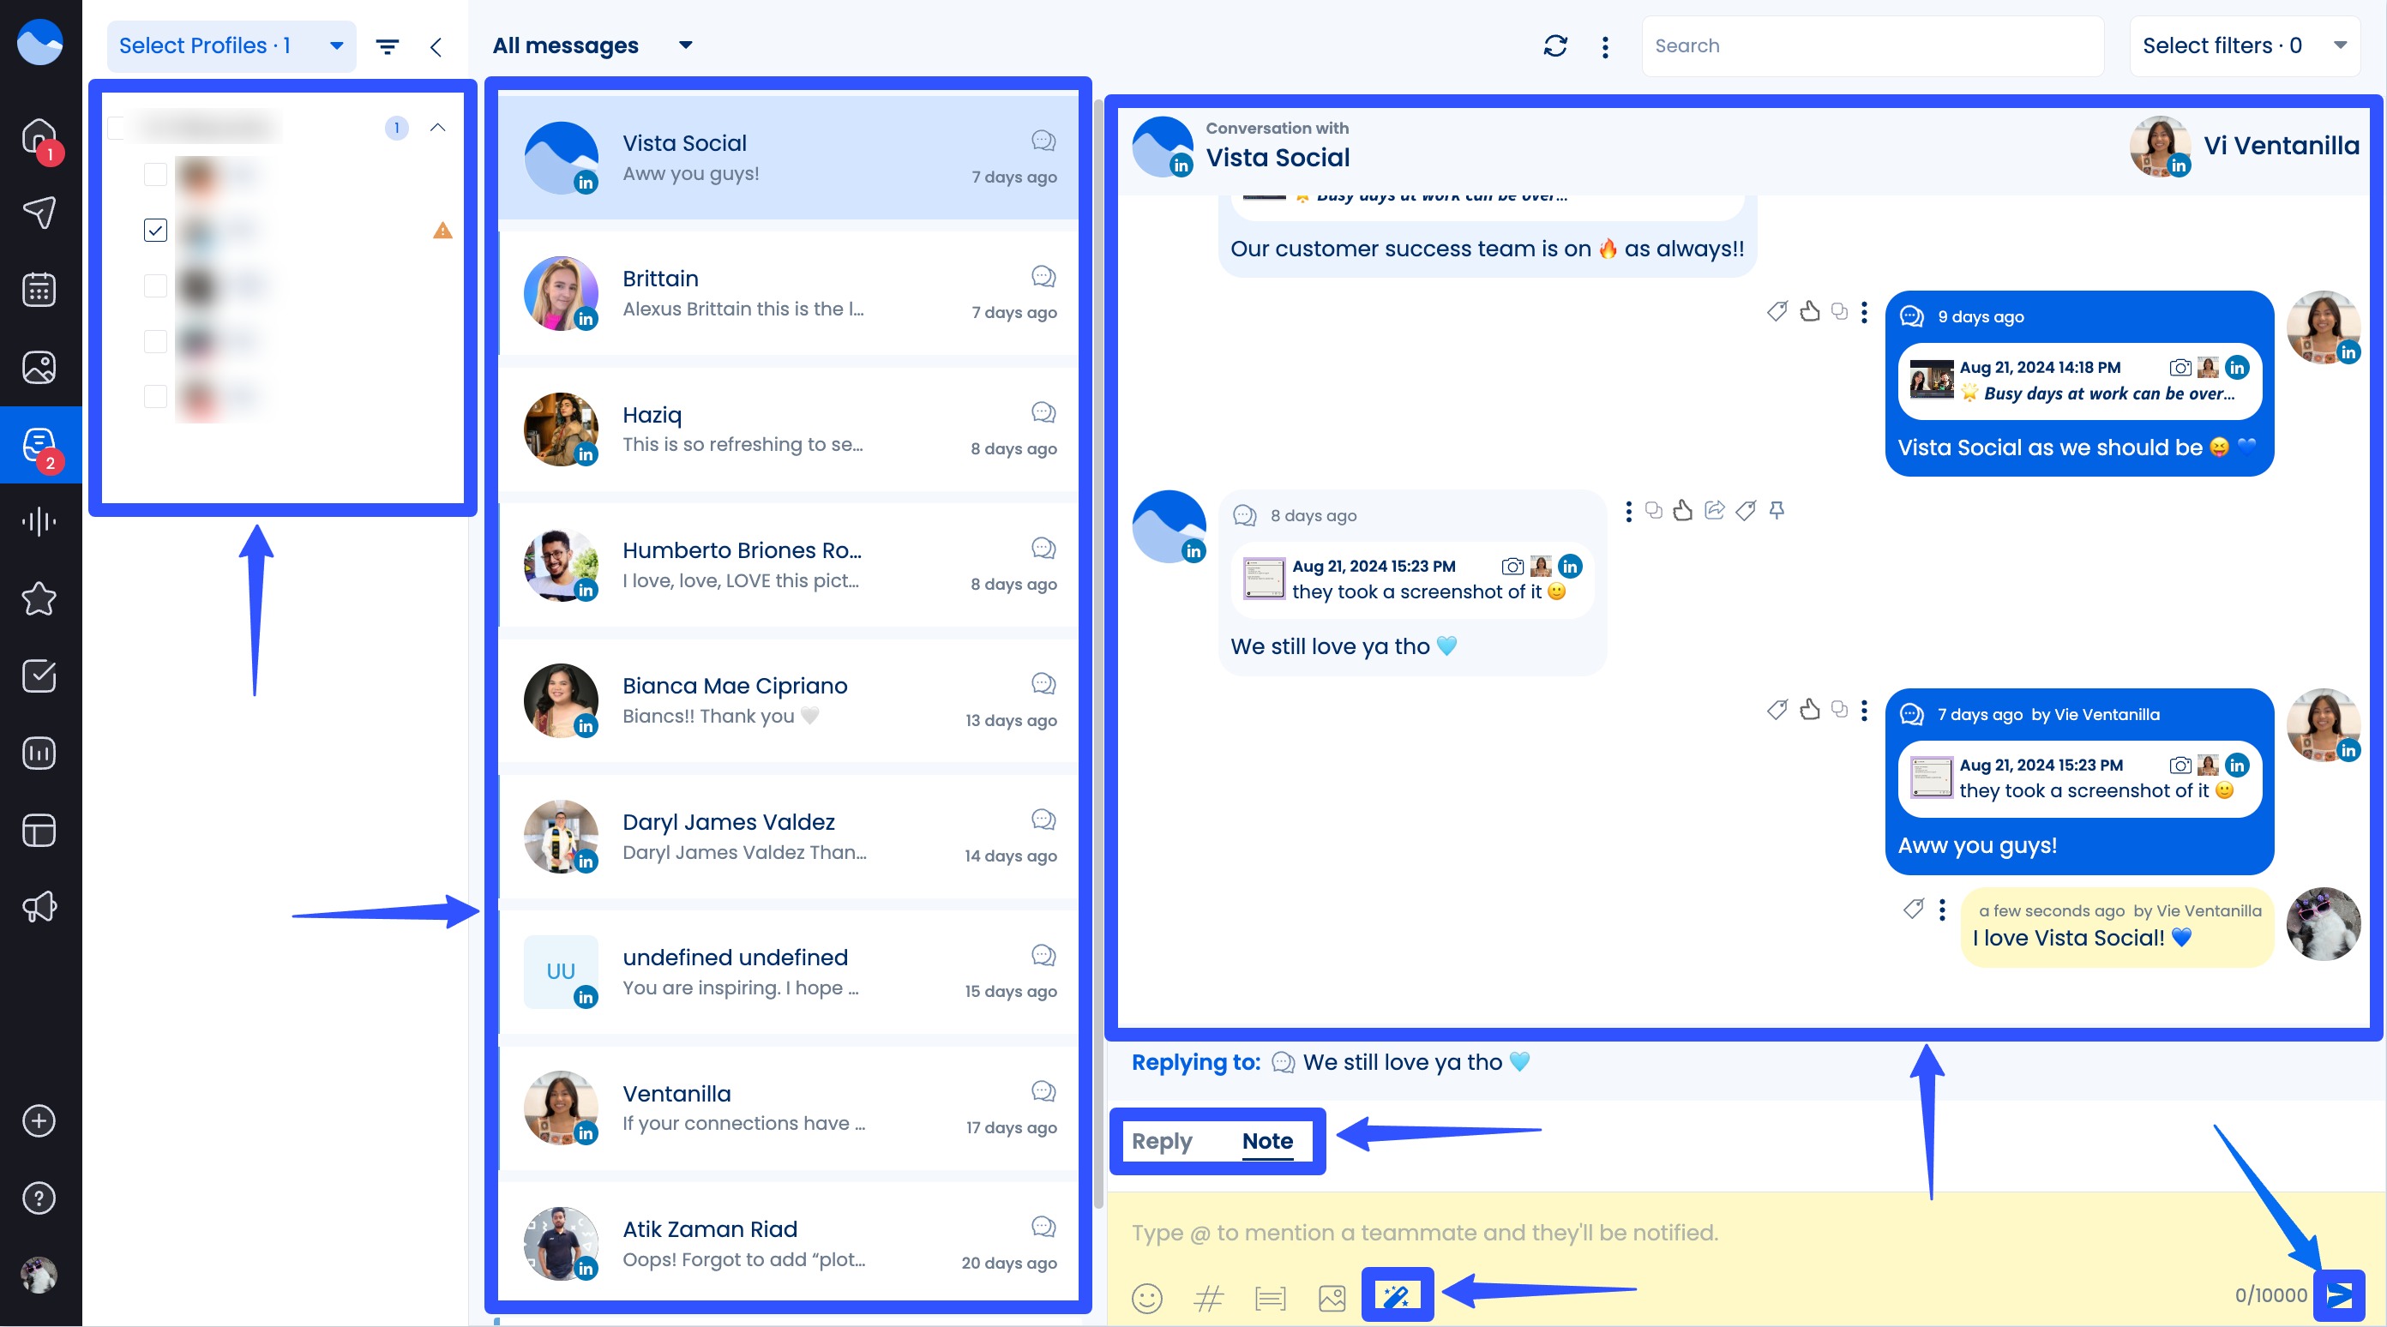The height and width of the screenshot is (1327, 2387).
Task: Insert a hashtag in the message composer
Action: 1207,1298
